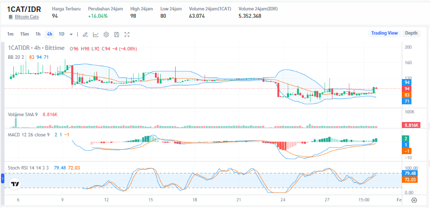Click the book icon beside Bitcoin Cats

[x=11, y=17]
